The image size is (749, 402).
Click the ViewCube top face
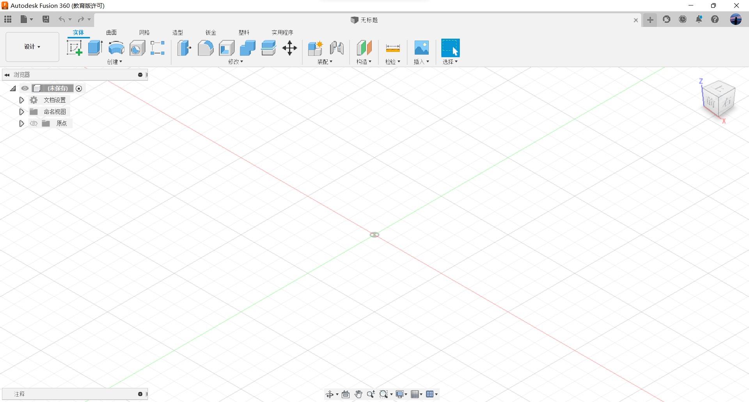(x=720, y=89)
